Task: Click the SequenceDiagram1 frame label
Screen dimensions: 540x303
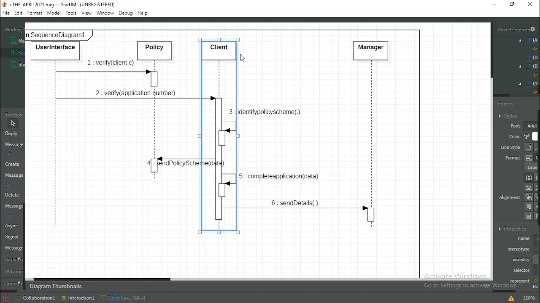Action: point(58,35)
